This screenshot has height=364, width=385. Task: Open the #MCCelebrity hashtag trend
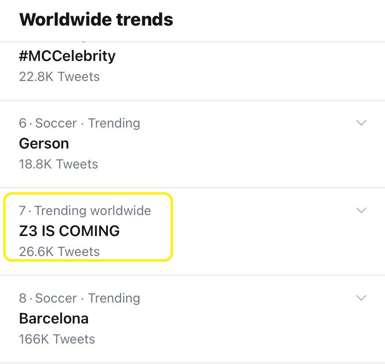[x=67, y=56]
